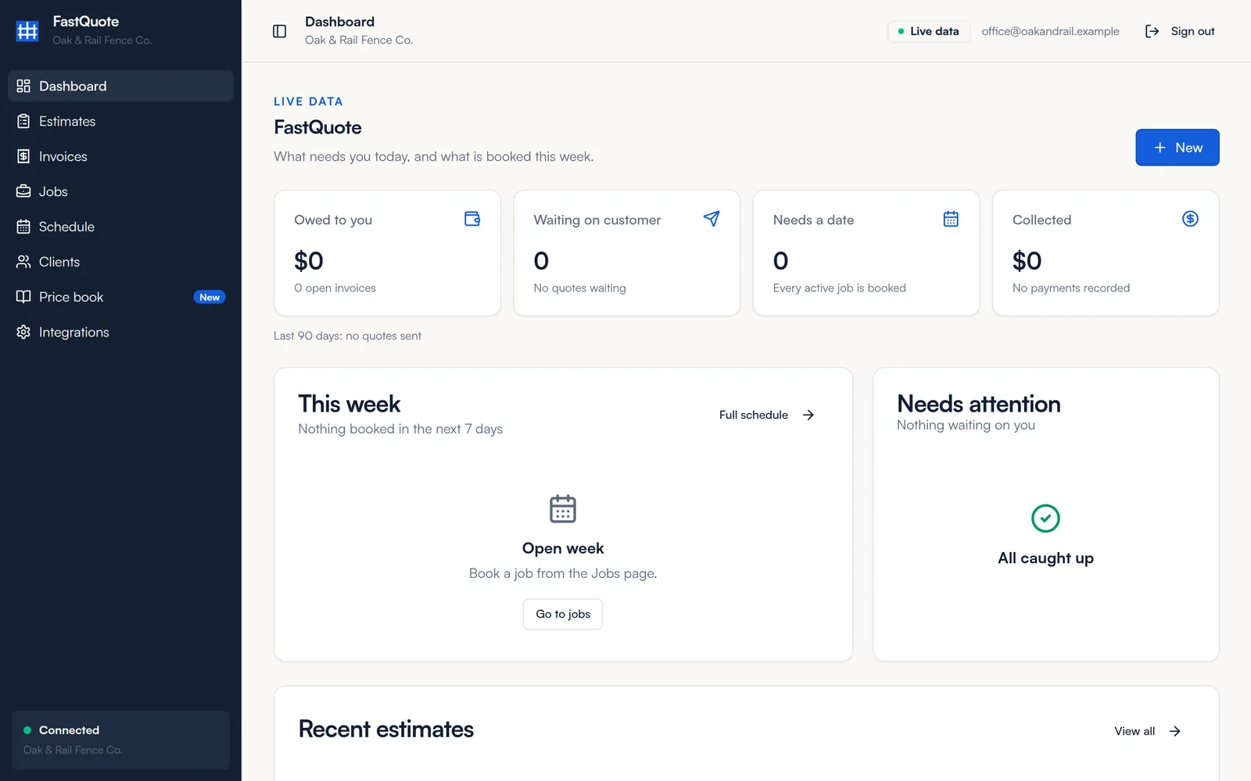Click wallet icon on Owed to you card
The width and height of the screenshot is (1251, 781).
click(472, 219)
